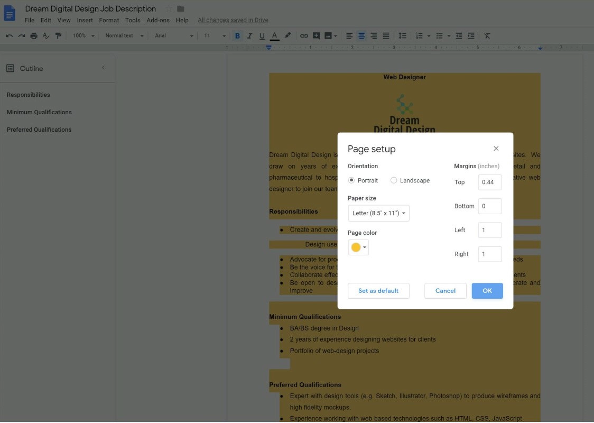Screen dimensions: 594x423
Task: Open the yellow Page color swatch
Action: point(358,247)
